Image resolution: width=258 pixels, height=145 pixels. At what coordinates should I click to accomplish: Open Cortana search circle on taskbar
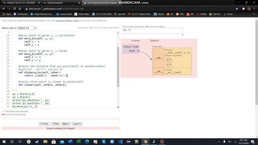[x=12, y=141]
